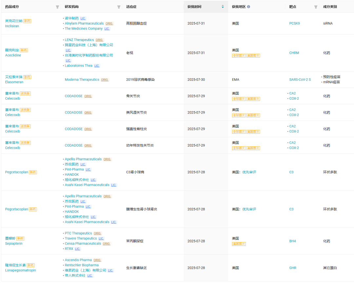Open Inclisiran drug link

pyautogui.click(x=12, y=26)
